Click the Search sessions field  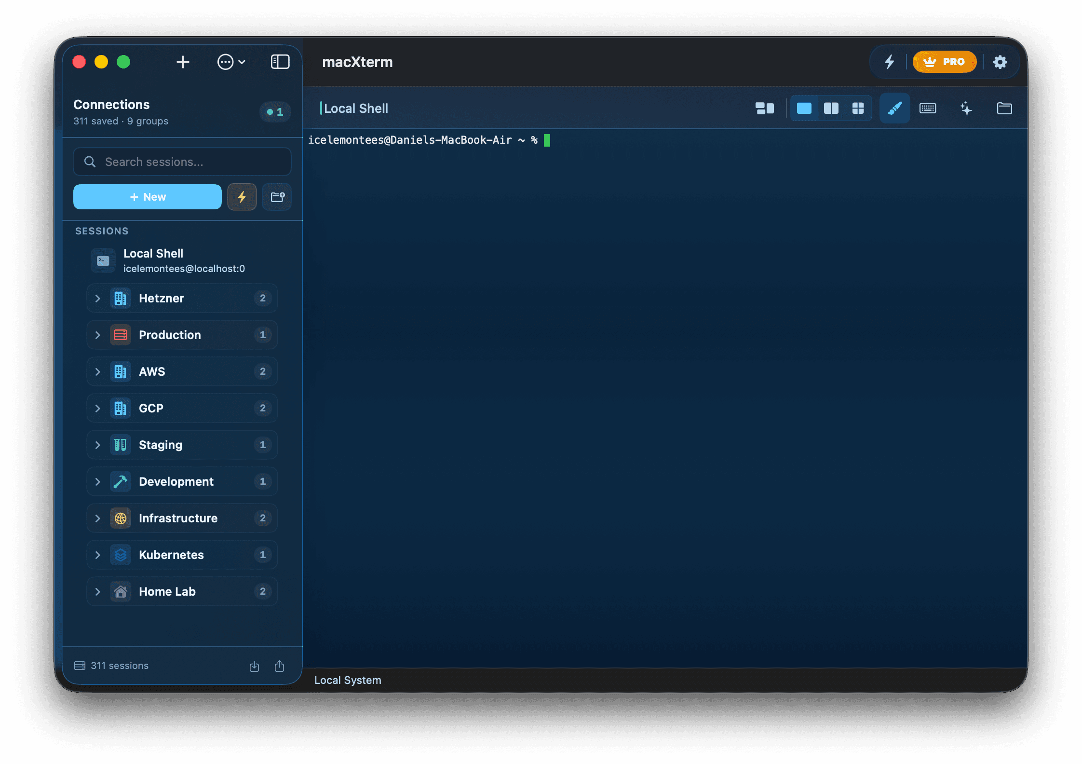click(x=181, y=162)
